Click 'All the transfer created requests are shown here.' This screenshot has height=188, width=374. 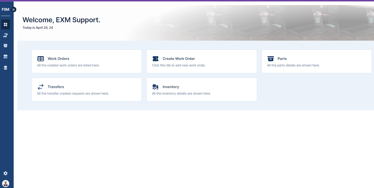[73, 93]
